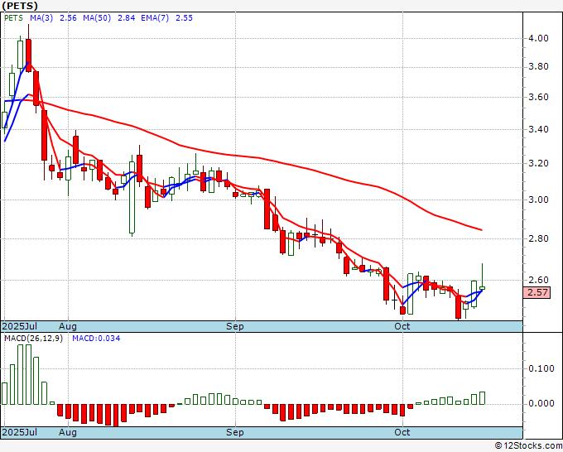Click the 3.40 price axis label
This screenshot has height=452, width=563.
[538, 129]
